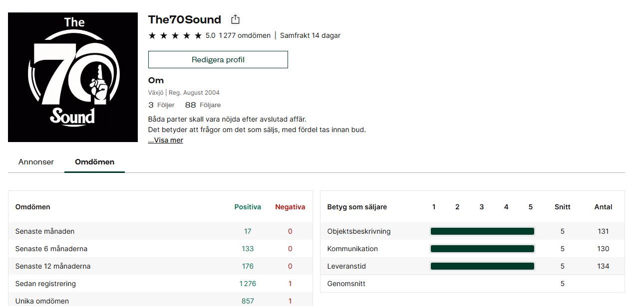Click the Kommunikation rating bar
Image resolution: width=633 pixels, height=306 pixels.
(x=482, y=249)
